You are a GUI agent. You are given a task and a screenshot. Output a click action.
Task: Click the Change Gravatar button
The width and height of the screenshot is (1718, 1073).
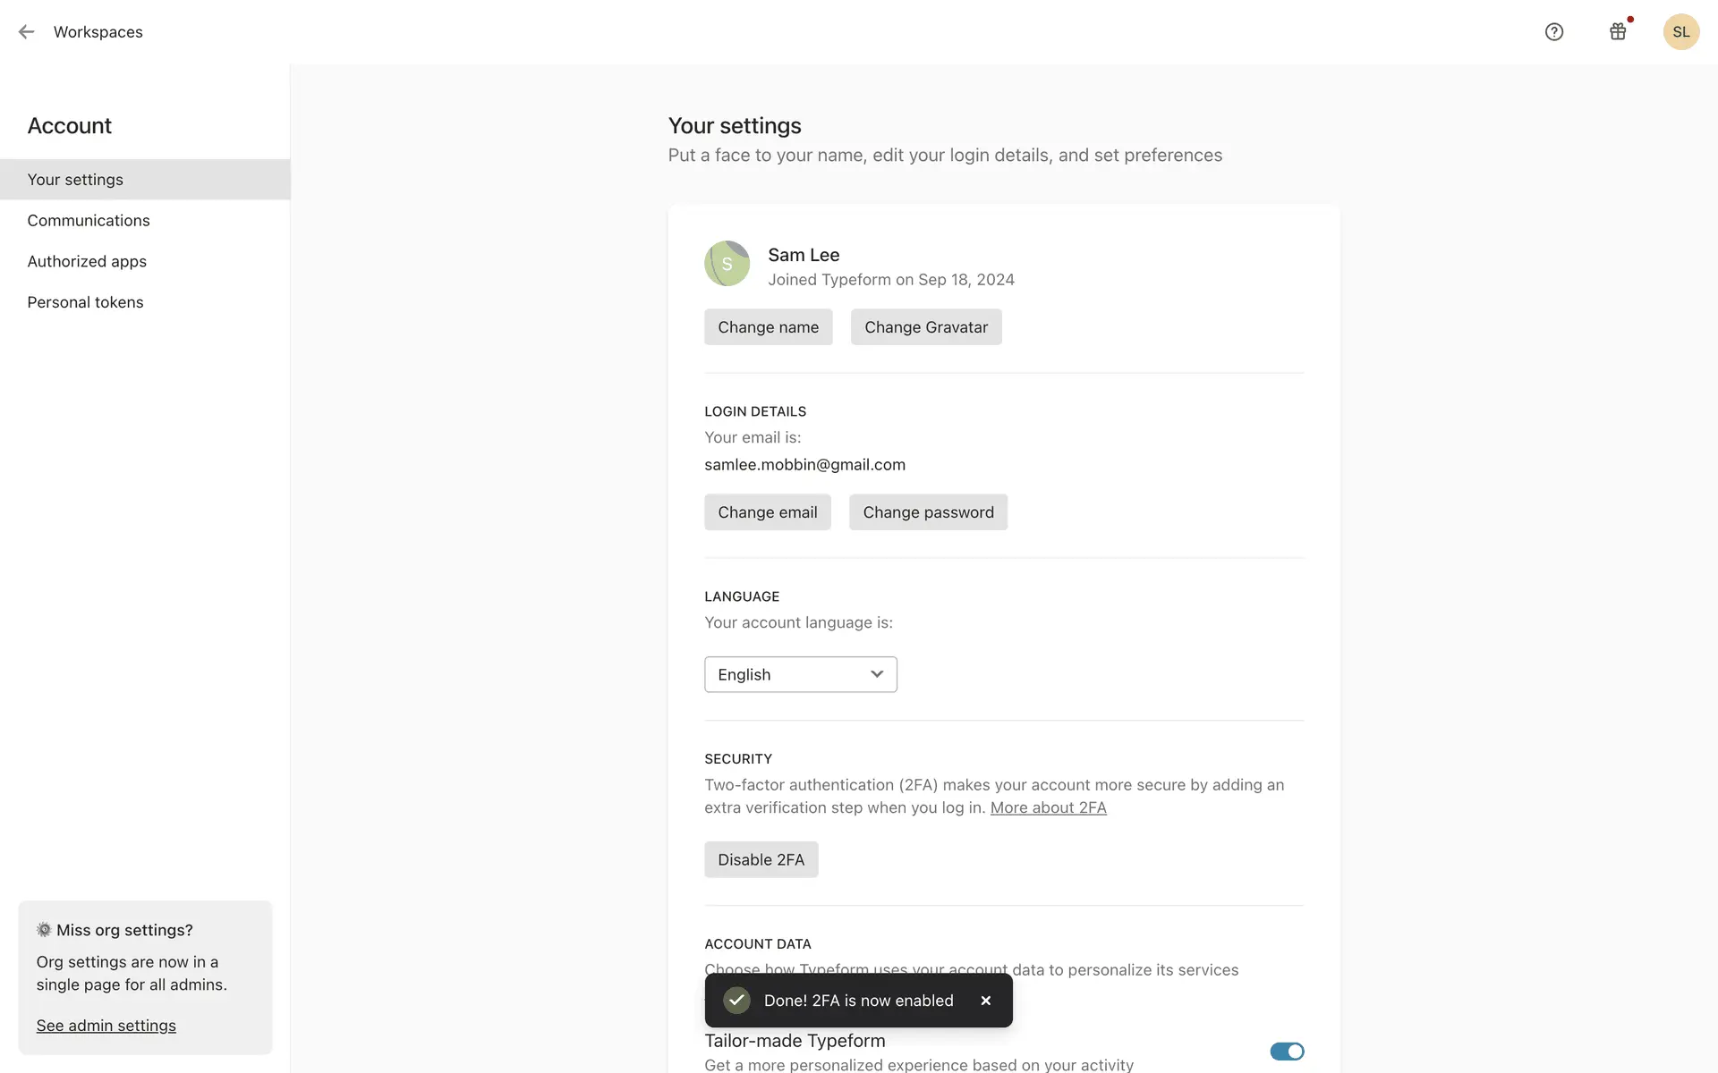pos(925,327)
